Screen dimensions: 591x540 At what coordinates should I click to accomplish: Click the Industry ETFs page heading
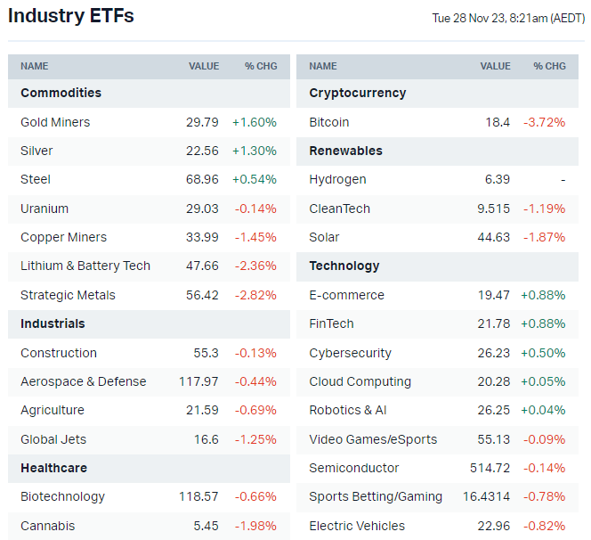pos(71,16)
